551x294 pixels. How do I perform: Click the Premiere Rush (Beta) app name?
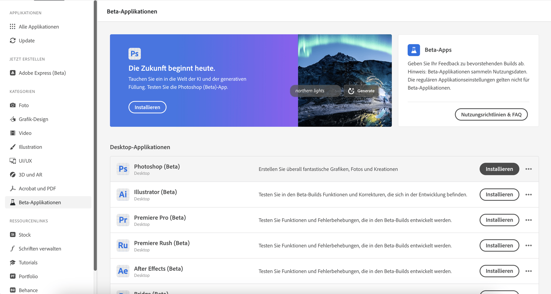[x=162, y=243]
